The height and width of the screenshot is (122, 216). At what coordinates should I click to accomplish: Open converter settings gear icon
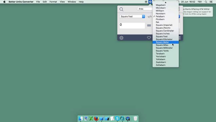[x=121, y=38]
